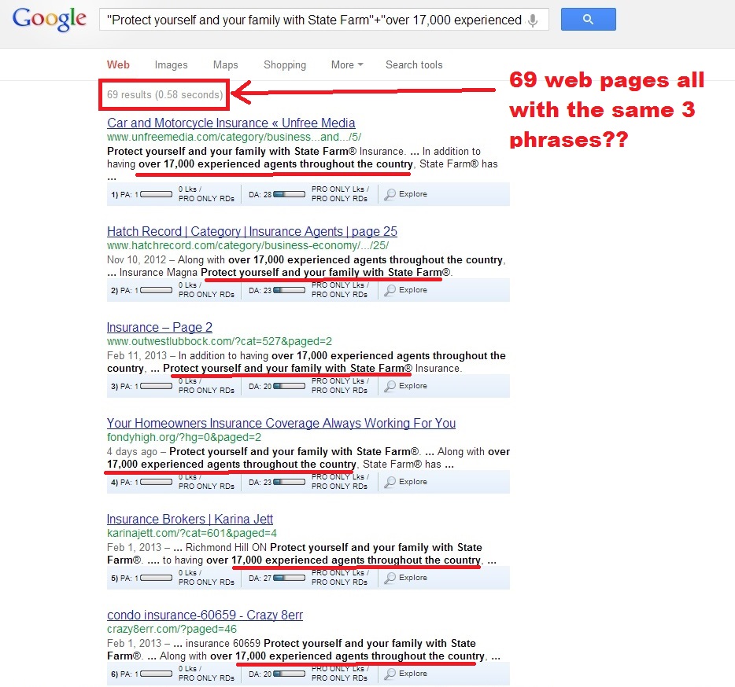Click PA bar for result 2
Screen dimensions: 735x687
point(156,290)
